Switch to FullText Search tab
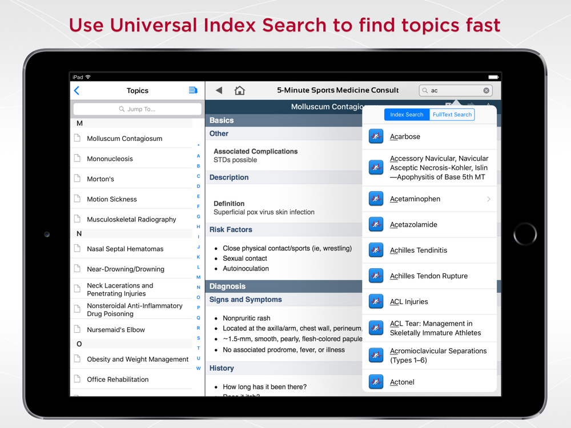571x428 pixels. [x=452, y=115]
